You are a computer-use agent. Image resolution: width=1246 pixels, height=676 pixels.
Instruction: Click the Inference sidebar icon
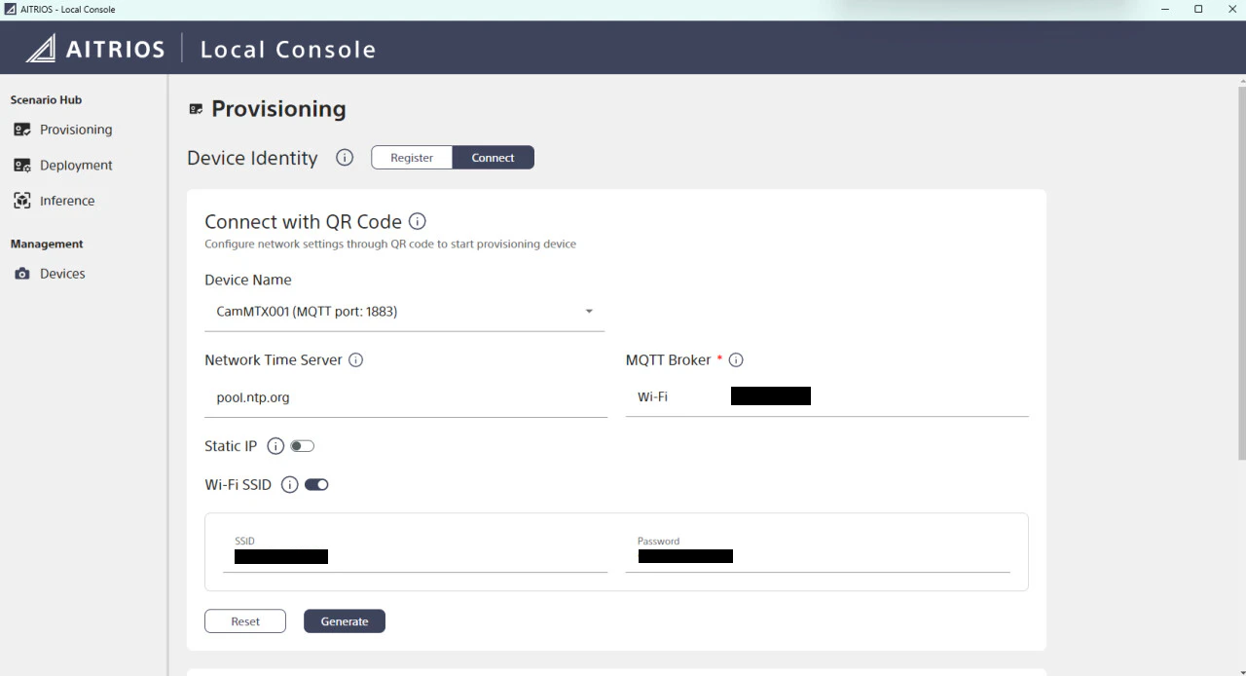click(x=22, y=201)
